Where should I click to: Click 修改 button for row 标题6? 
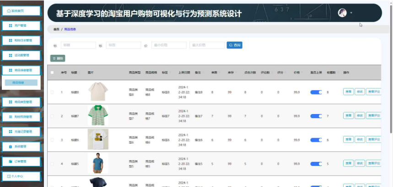[x=360, y=140]
